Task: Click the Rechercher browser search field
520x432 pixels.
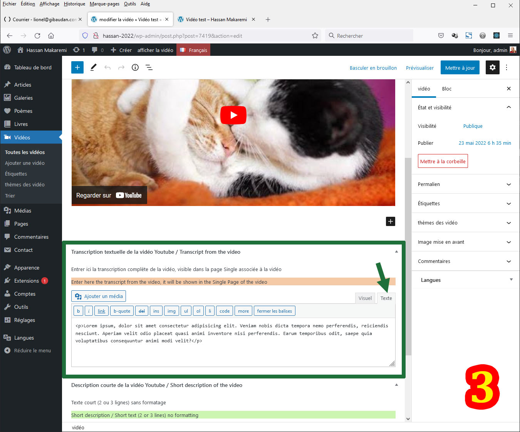Action: coord(369,36)
